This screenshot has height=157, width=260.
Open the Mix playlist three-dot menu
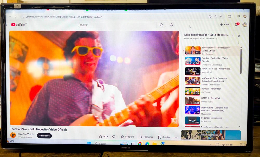[x=233, y=36]
